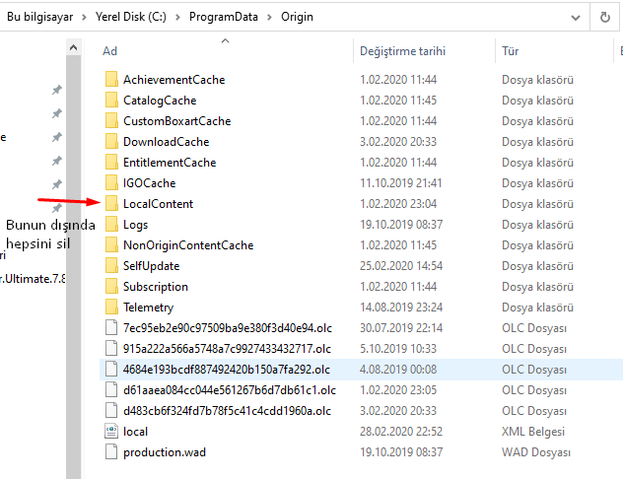Viewport: 623px width, 479px height.
Task: Select the EntitlementCache folder name
Action: [170, 162]
